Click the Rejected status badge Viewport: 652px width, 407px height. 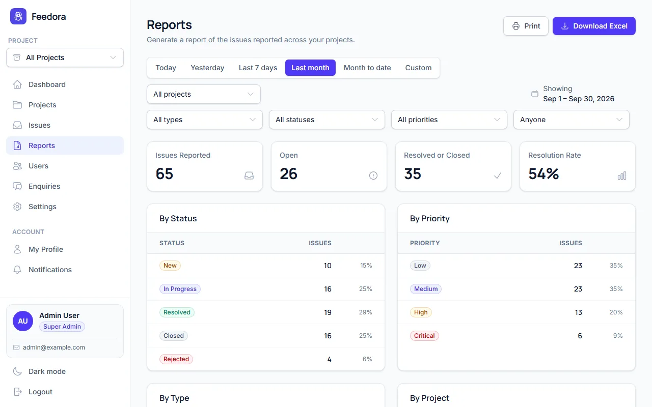(176, 359)
